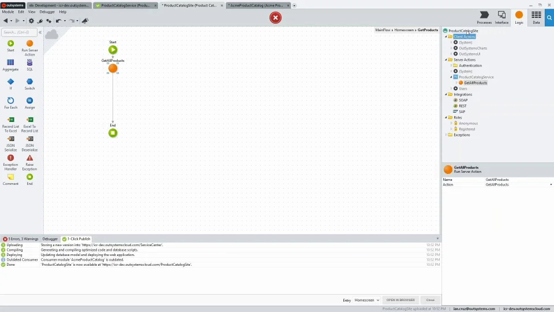Select the Run Server Action tool
This screenshot has width=554, height=312.
(29, 48)
